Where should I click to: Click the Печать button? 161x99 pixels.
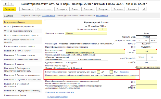coord(75,9)
